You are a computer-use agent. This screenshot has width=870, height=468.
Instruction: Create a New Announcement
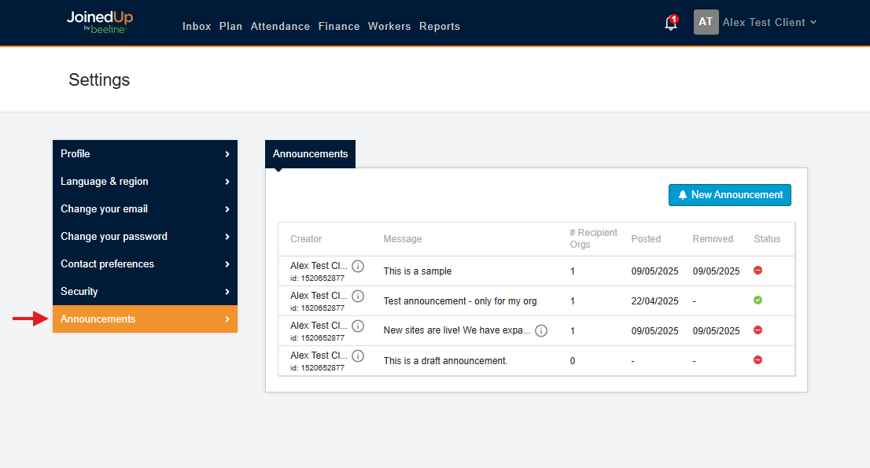click(x=729, y=195)
